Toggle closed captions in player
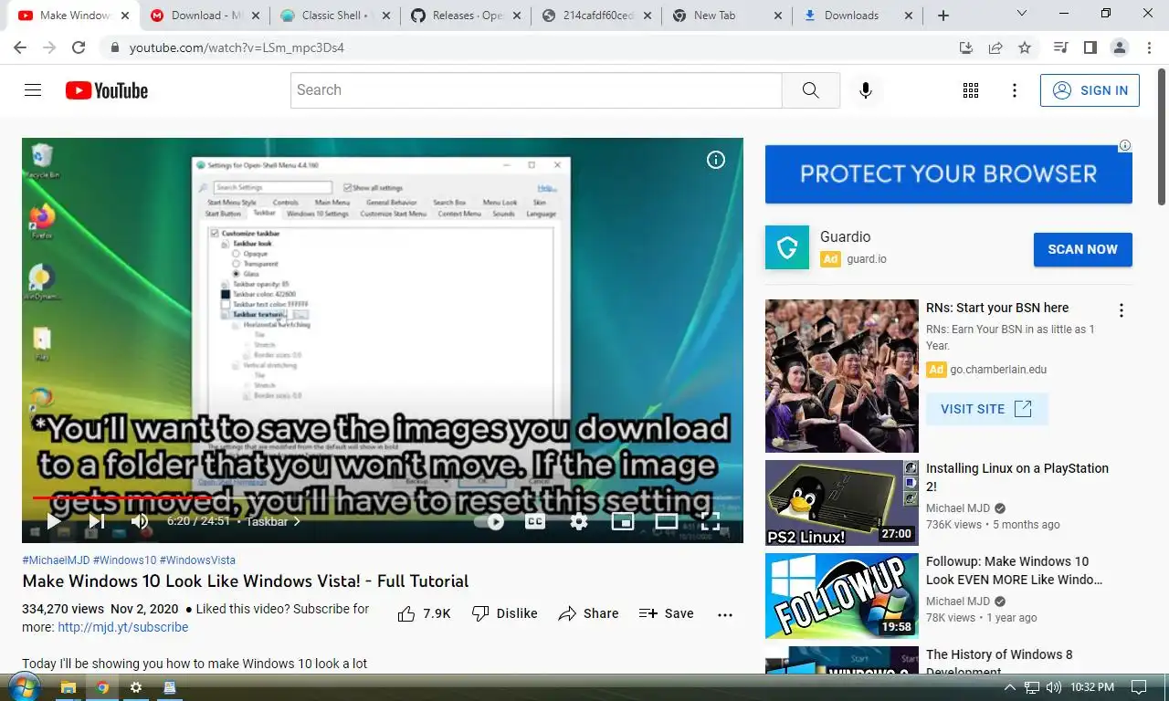The image size is (1169, 701). [535, 521]
